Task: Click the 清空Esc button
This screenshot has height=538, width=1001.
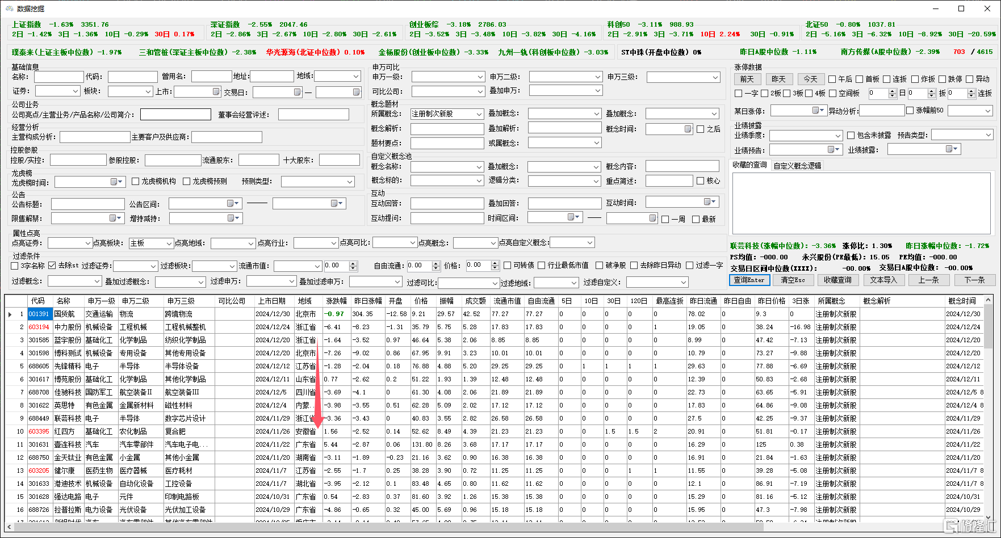Action: tap(793, 280)
